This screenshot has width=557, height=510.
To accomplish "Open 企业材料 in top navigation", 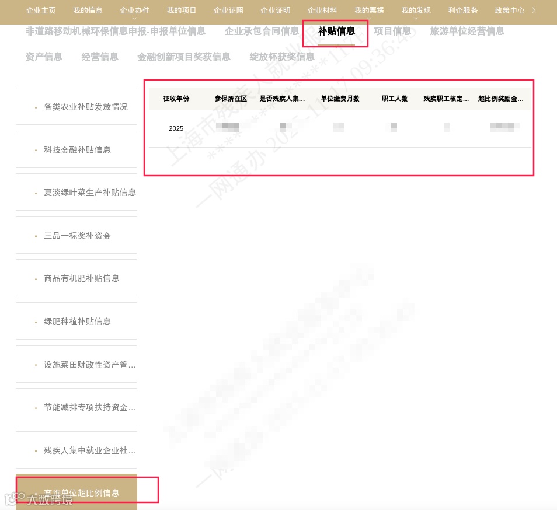I will tap(322, 11).
